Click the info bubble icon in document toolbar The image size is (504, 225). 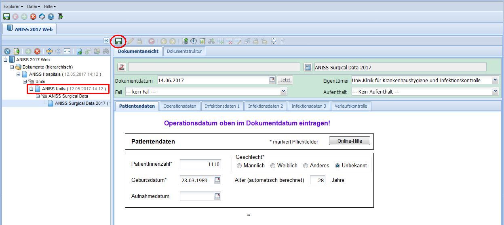click(194, 41)
